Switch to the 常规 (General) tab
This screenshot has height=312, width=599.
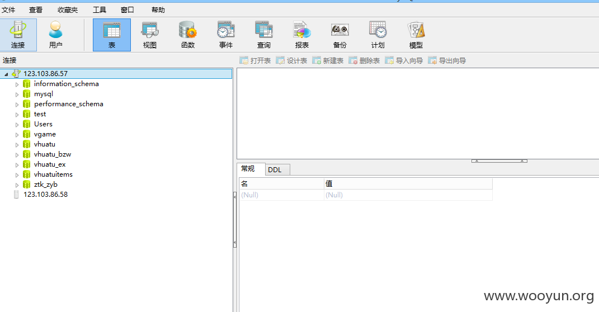coord(251,169)
